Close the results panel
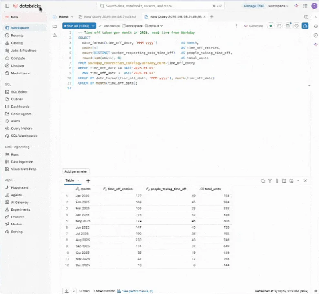Image resolution: width=319 pixels, height=294 pixels. click(x=305, y=181)
